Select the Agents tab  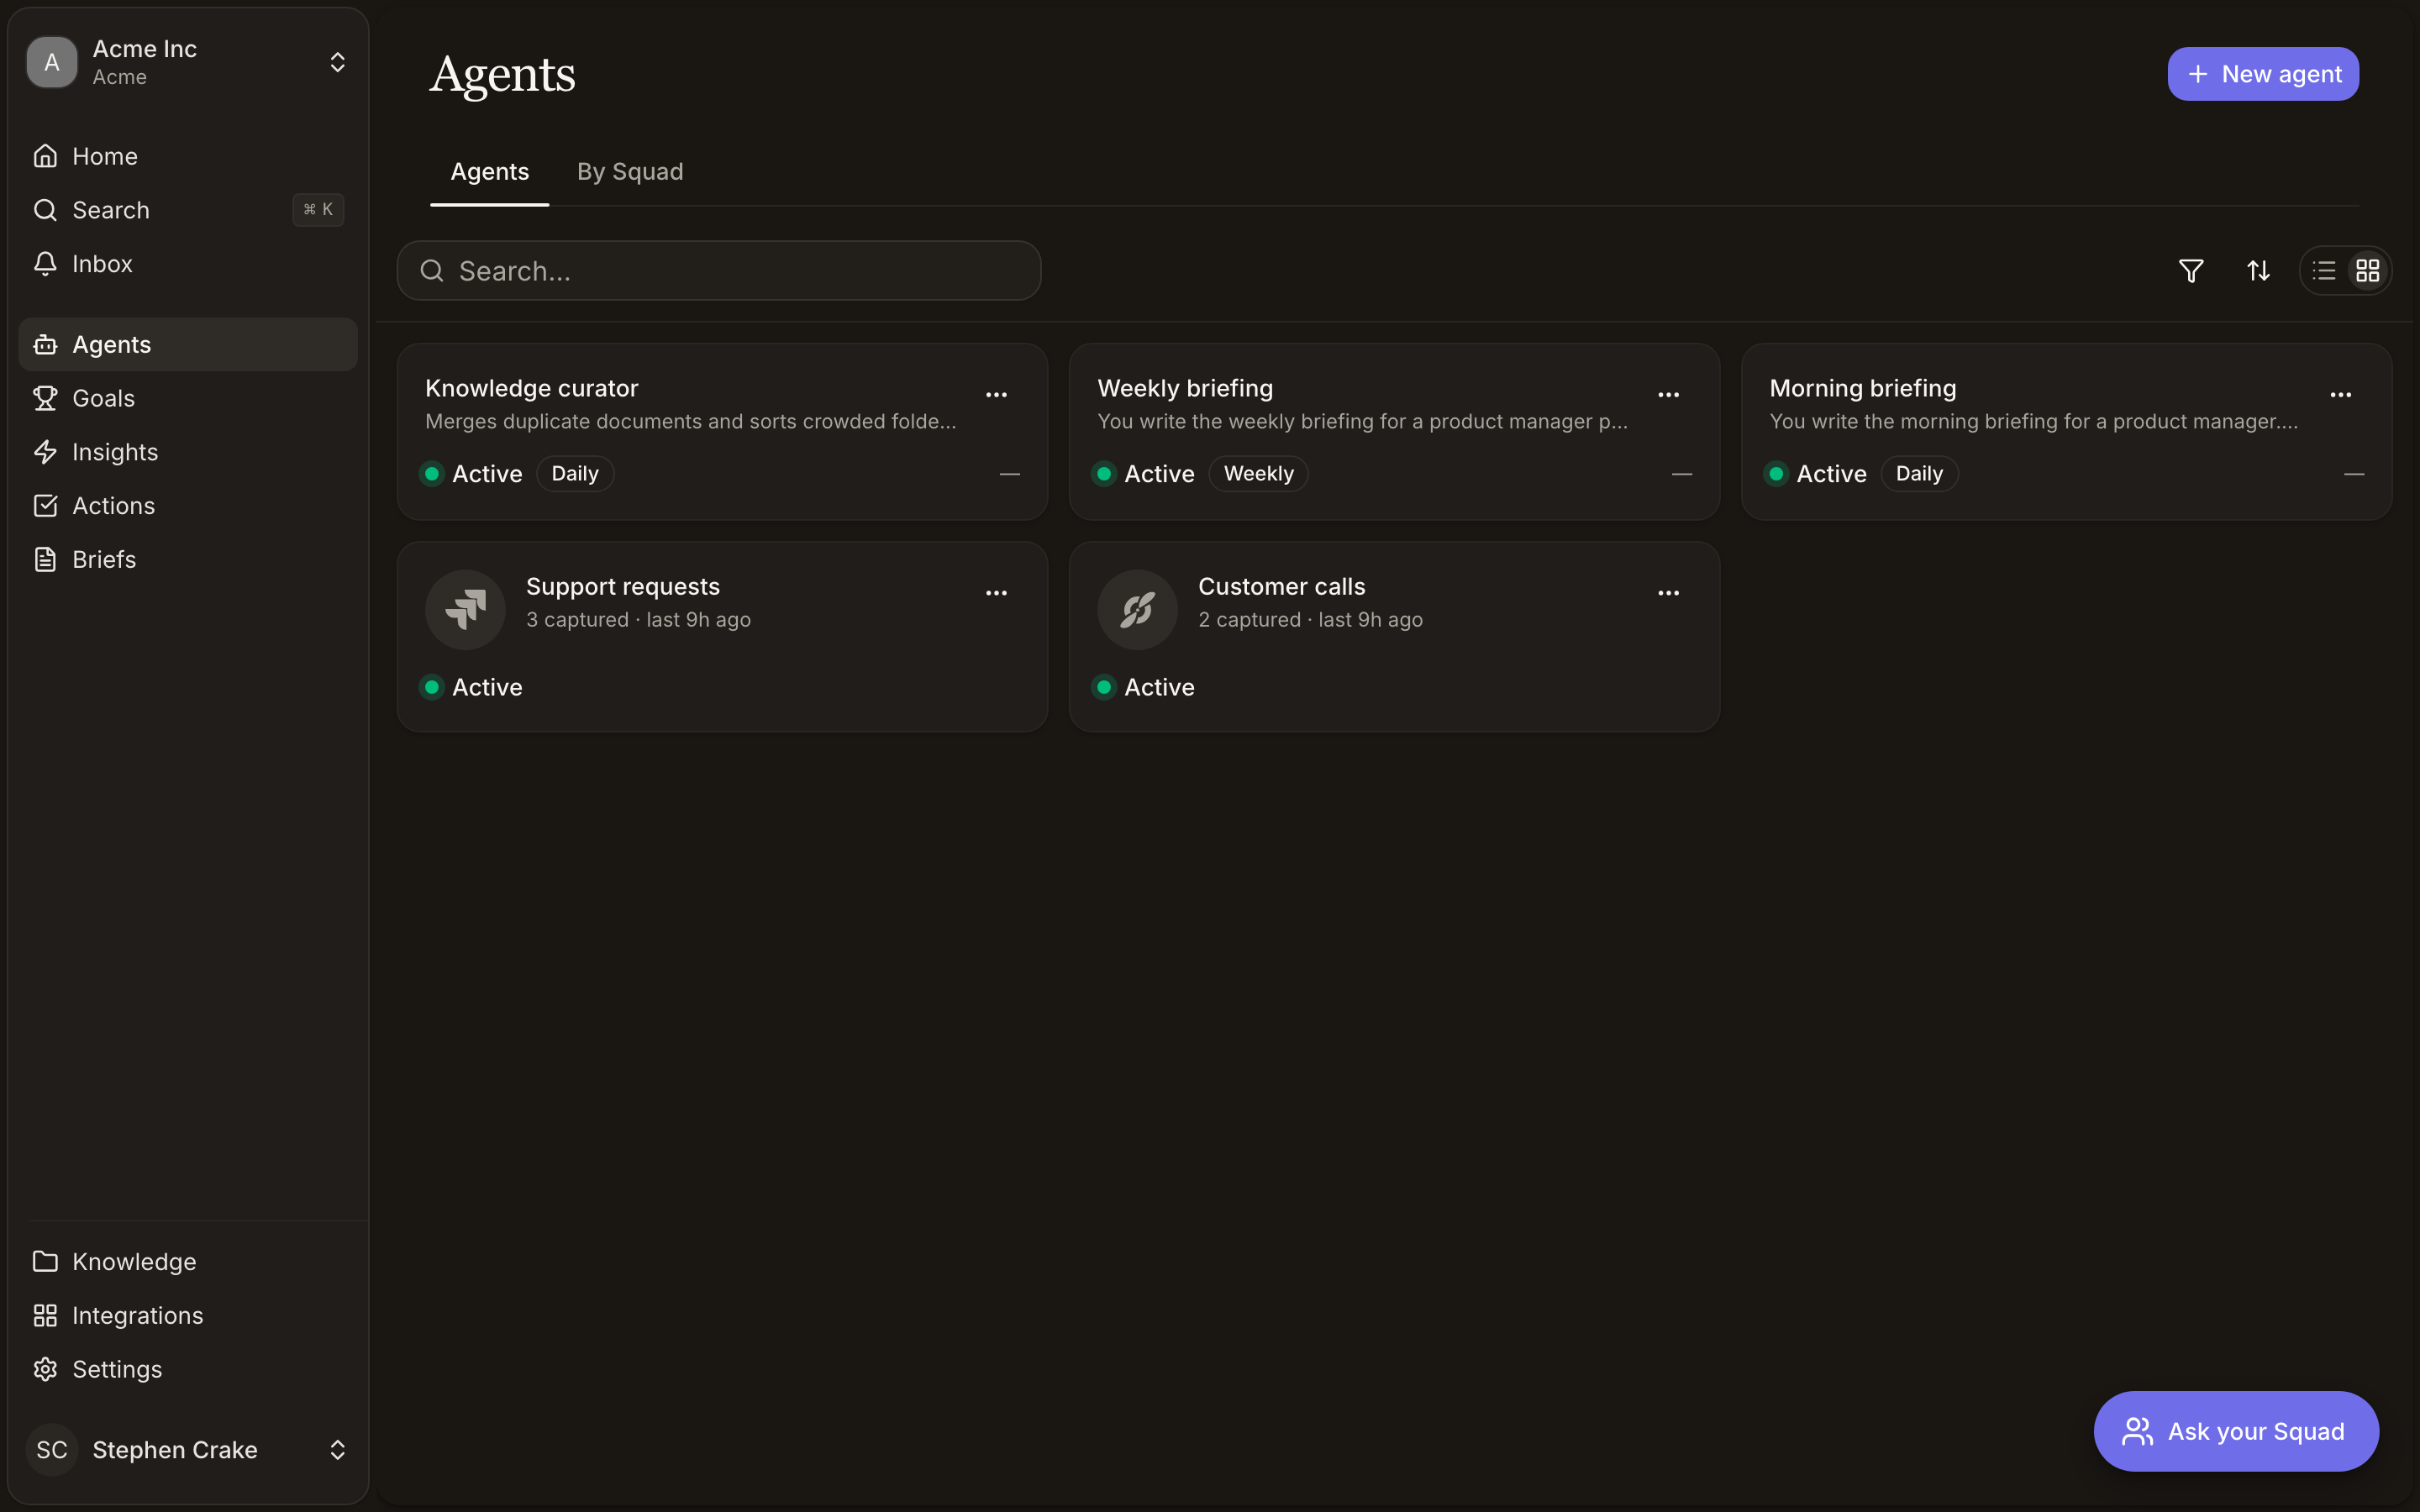pos(489,172)
